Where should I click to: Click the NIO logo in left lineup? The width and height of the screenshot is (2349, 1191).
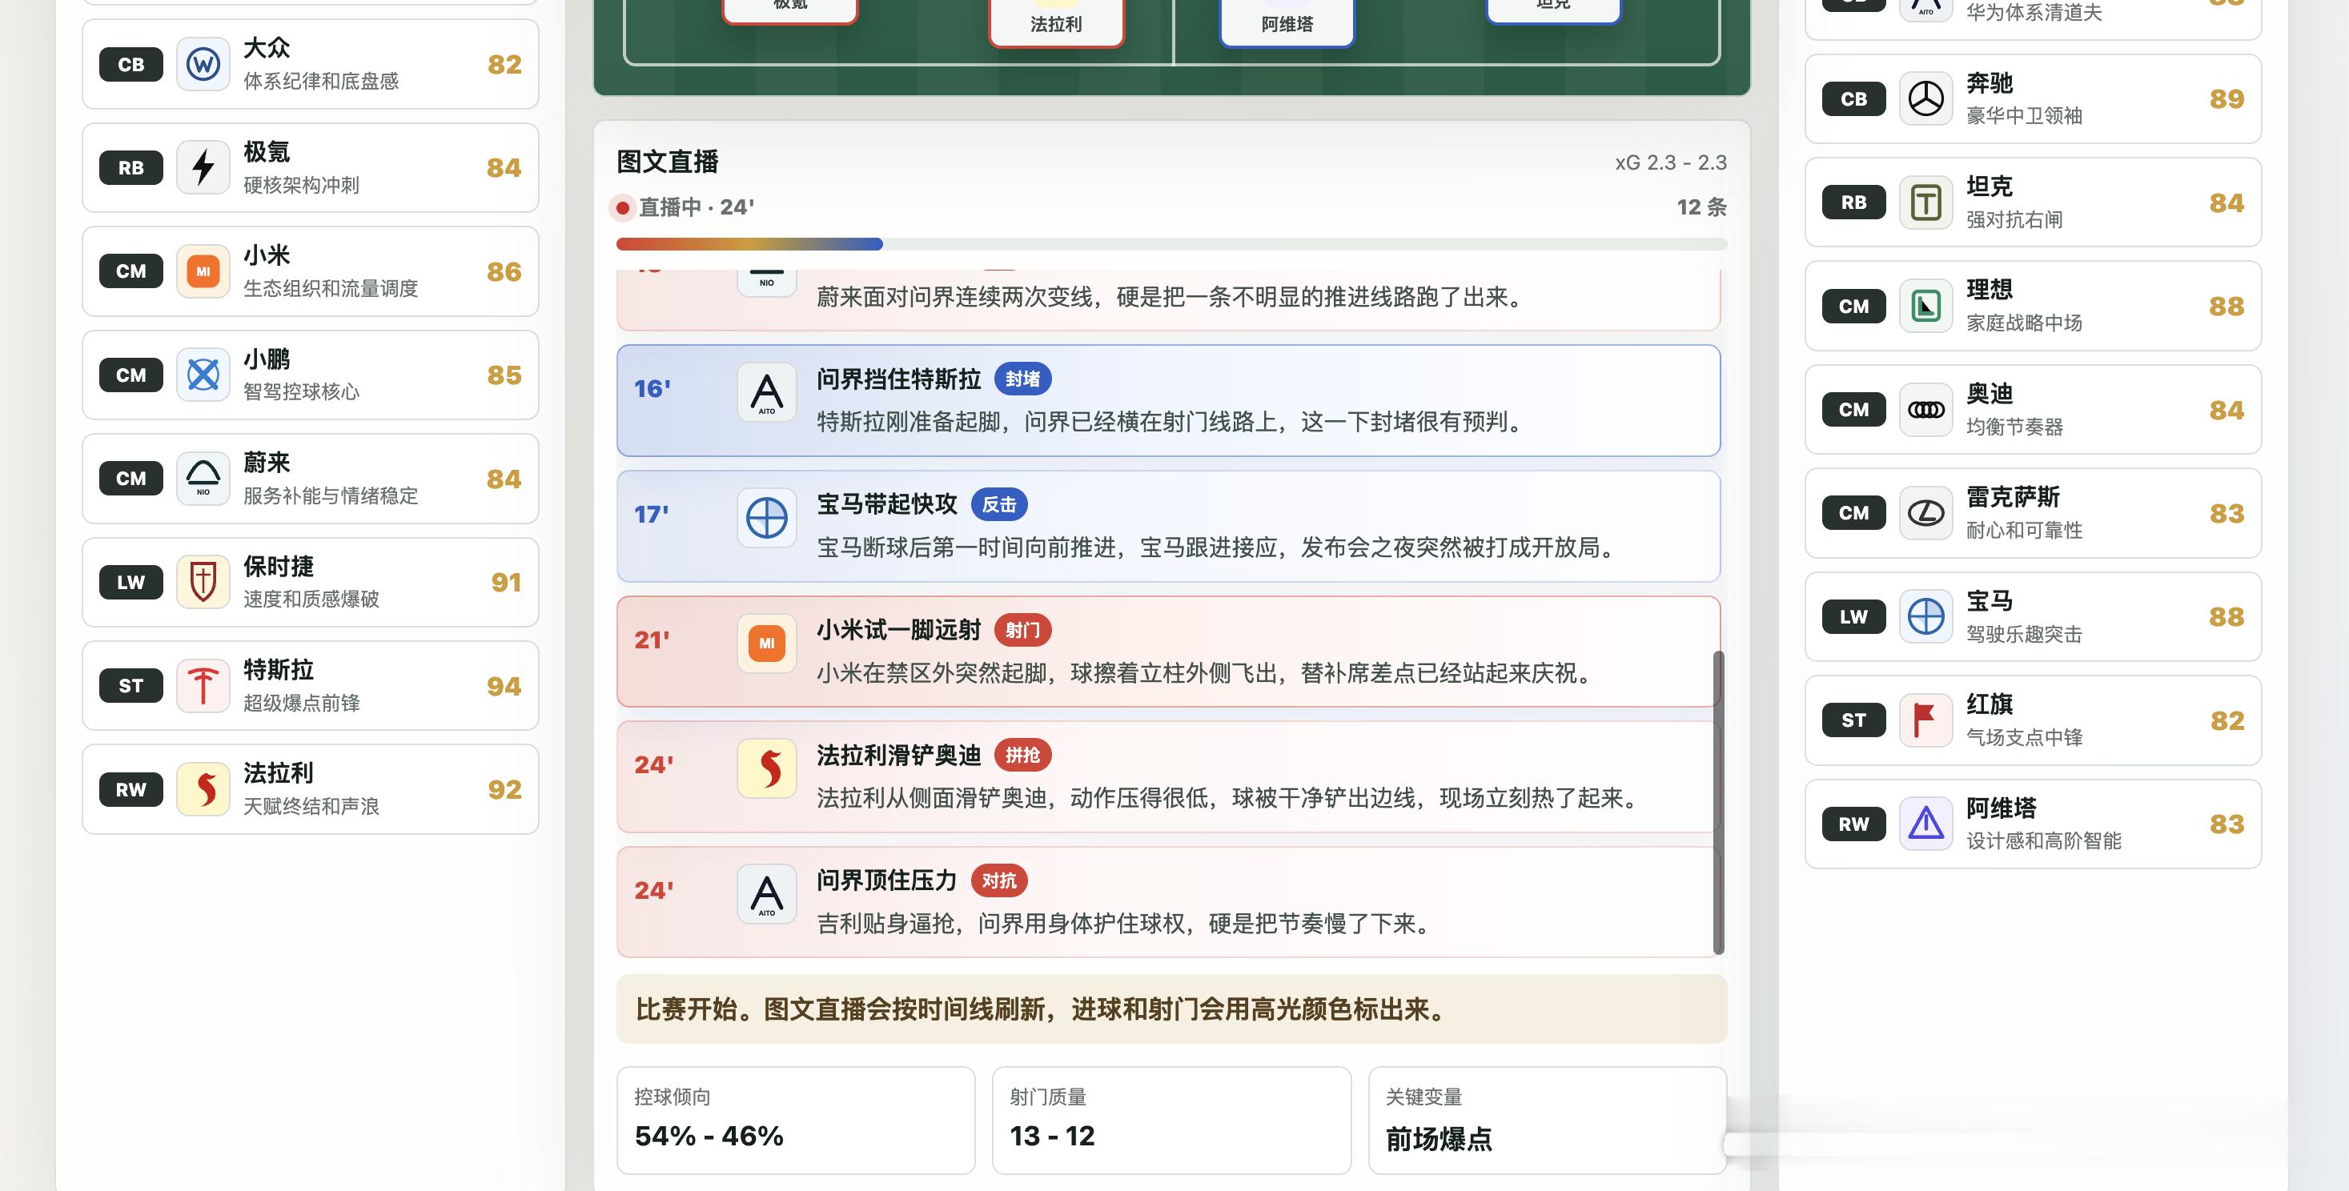[203, 478]
